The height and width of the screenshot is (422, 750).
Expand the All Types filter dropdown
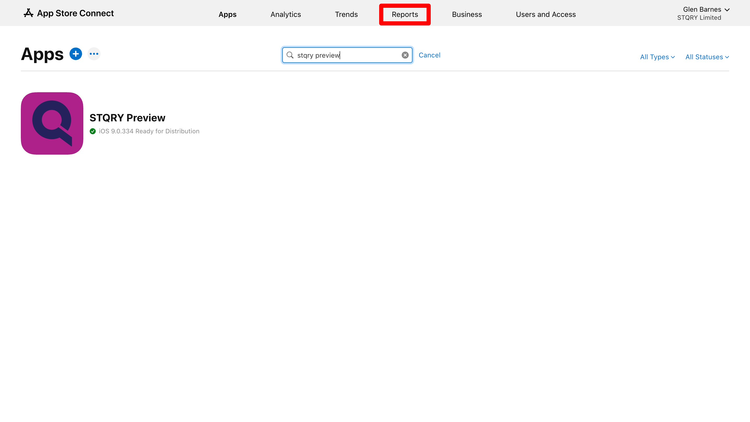tap(657, 57)
